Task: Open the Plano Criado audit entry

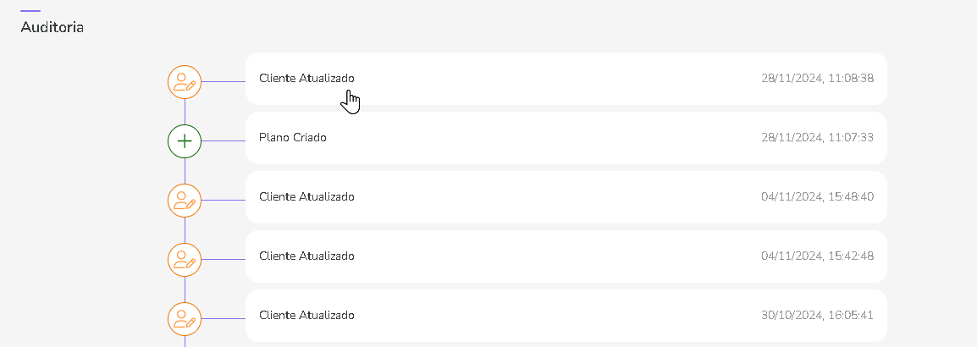Action: point(293,138)
